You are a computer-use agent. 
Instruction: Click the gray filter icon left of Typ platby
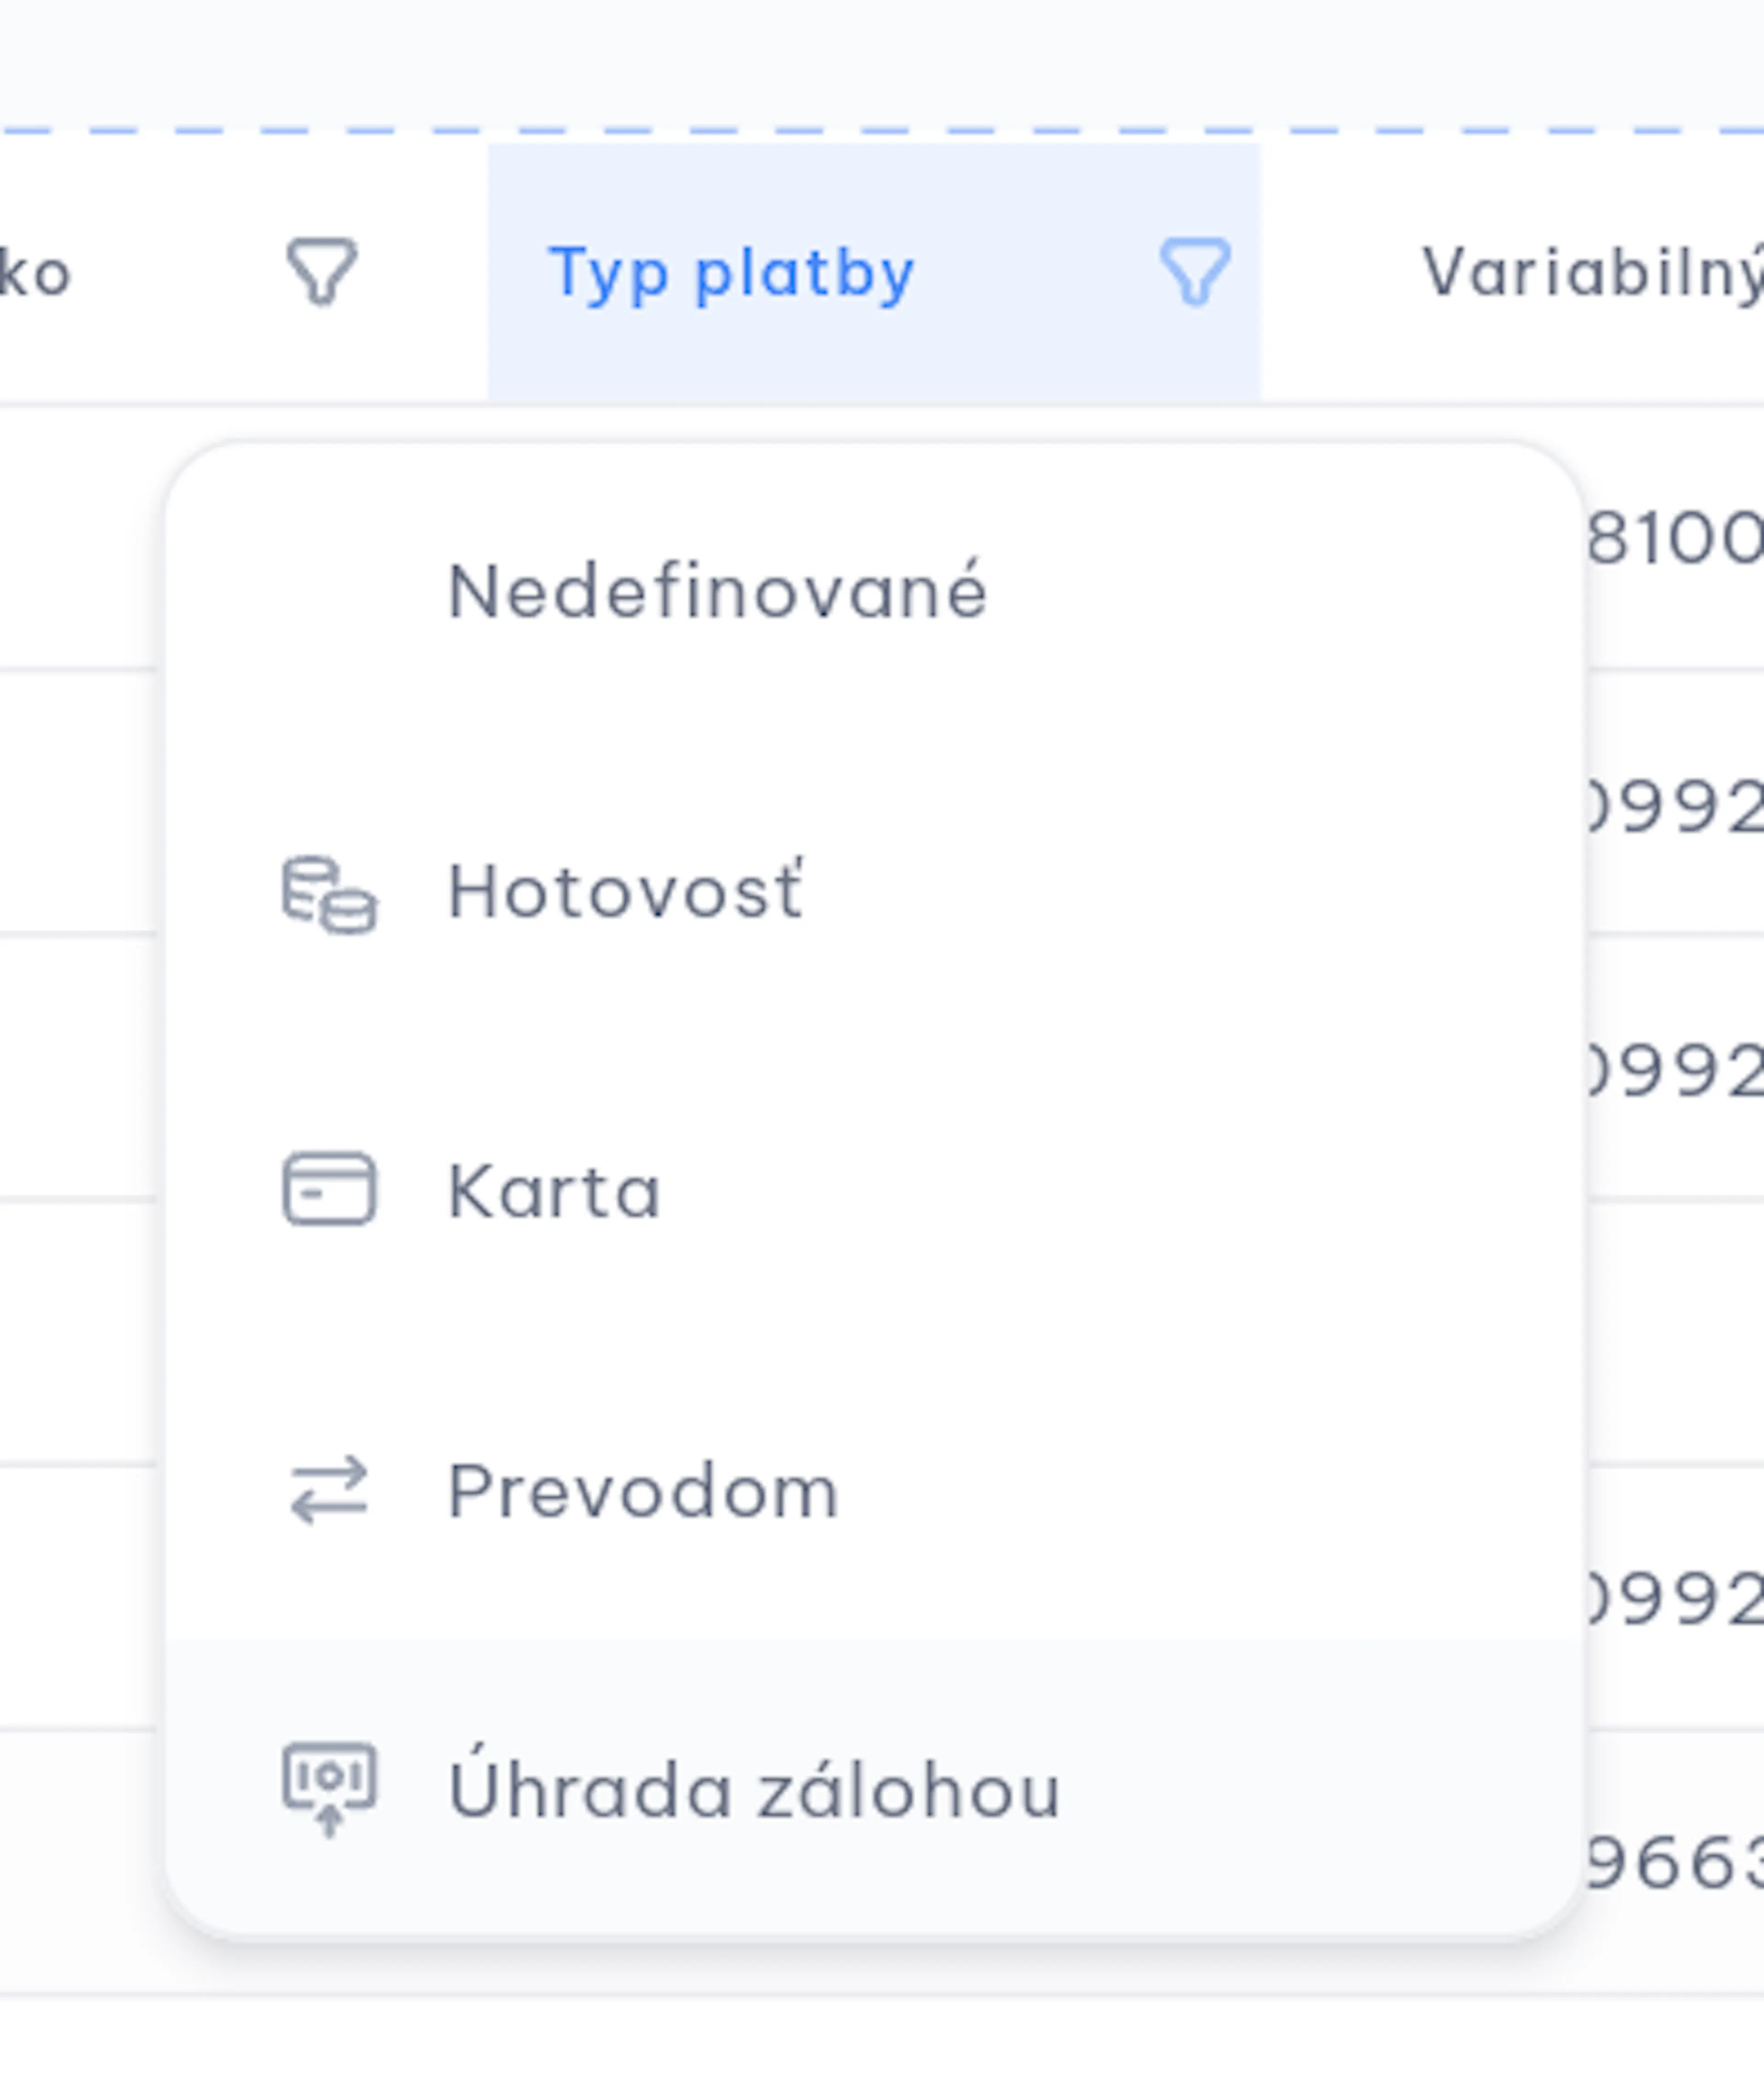coord(322,271)
